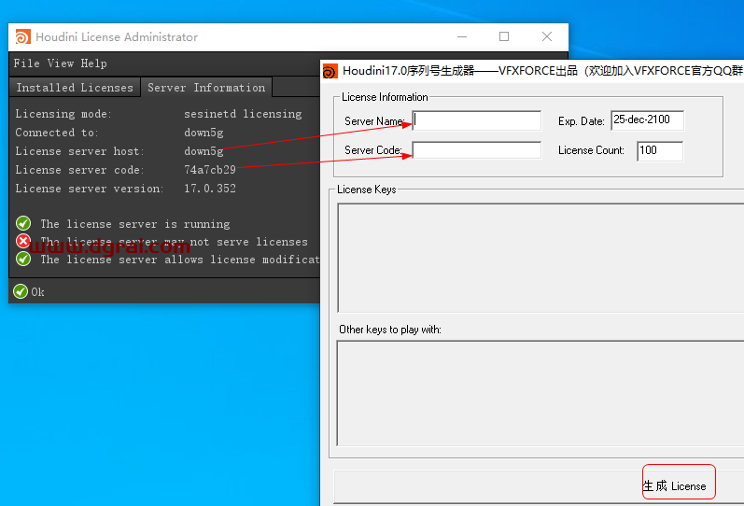
Task: Click the 'Connected to' value down5g
Action: pos(204,133)
